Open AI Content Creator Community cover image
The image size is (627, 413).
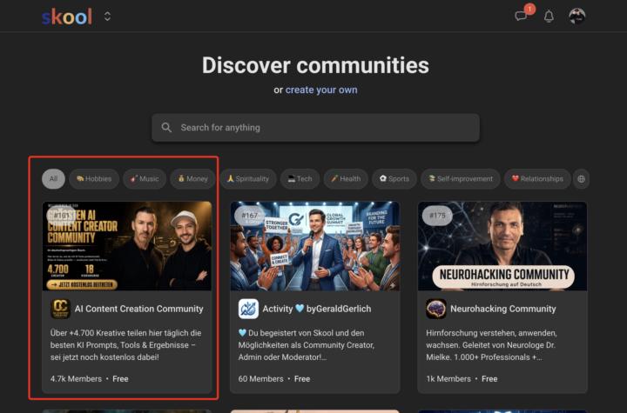[x=127, y=246]
